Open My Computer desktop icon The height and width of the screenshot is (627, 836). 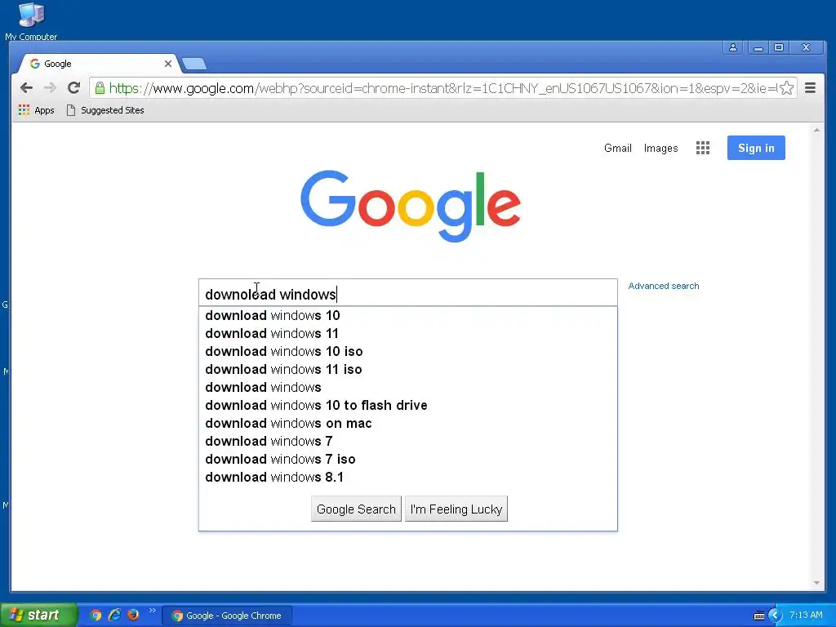pos(31,21)
